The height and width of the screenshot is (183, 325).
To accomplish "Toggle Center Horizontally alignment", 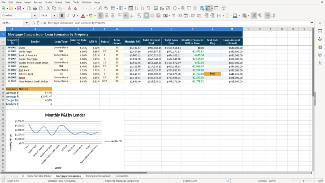I will pos(107,16).
